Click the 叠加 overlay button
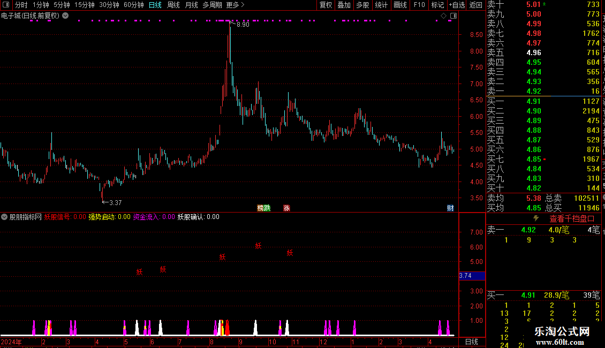Image resolution: width=605 pixels, height=348 pixels. 344,5
